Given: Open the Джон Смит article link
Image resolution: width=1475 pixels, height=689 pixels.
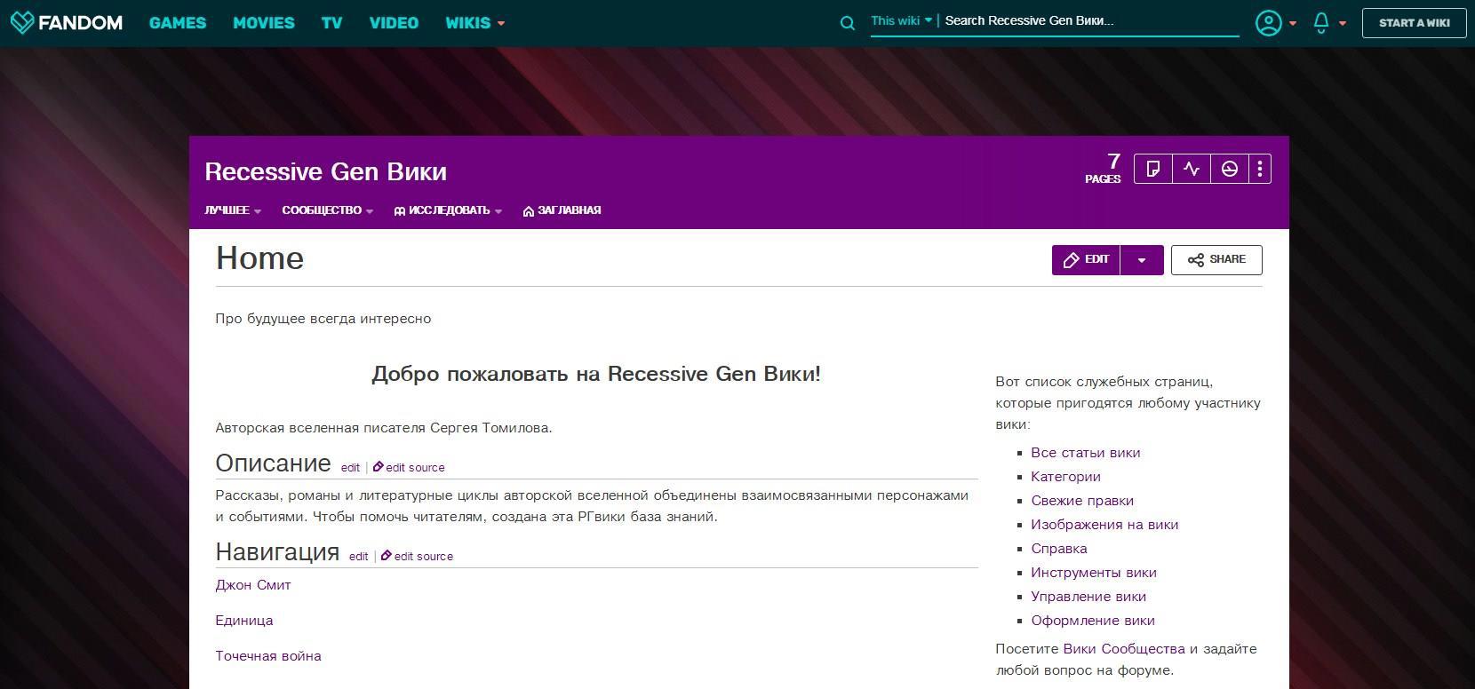Looking at the screenshot, I should [253, 585].
